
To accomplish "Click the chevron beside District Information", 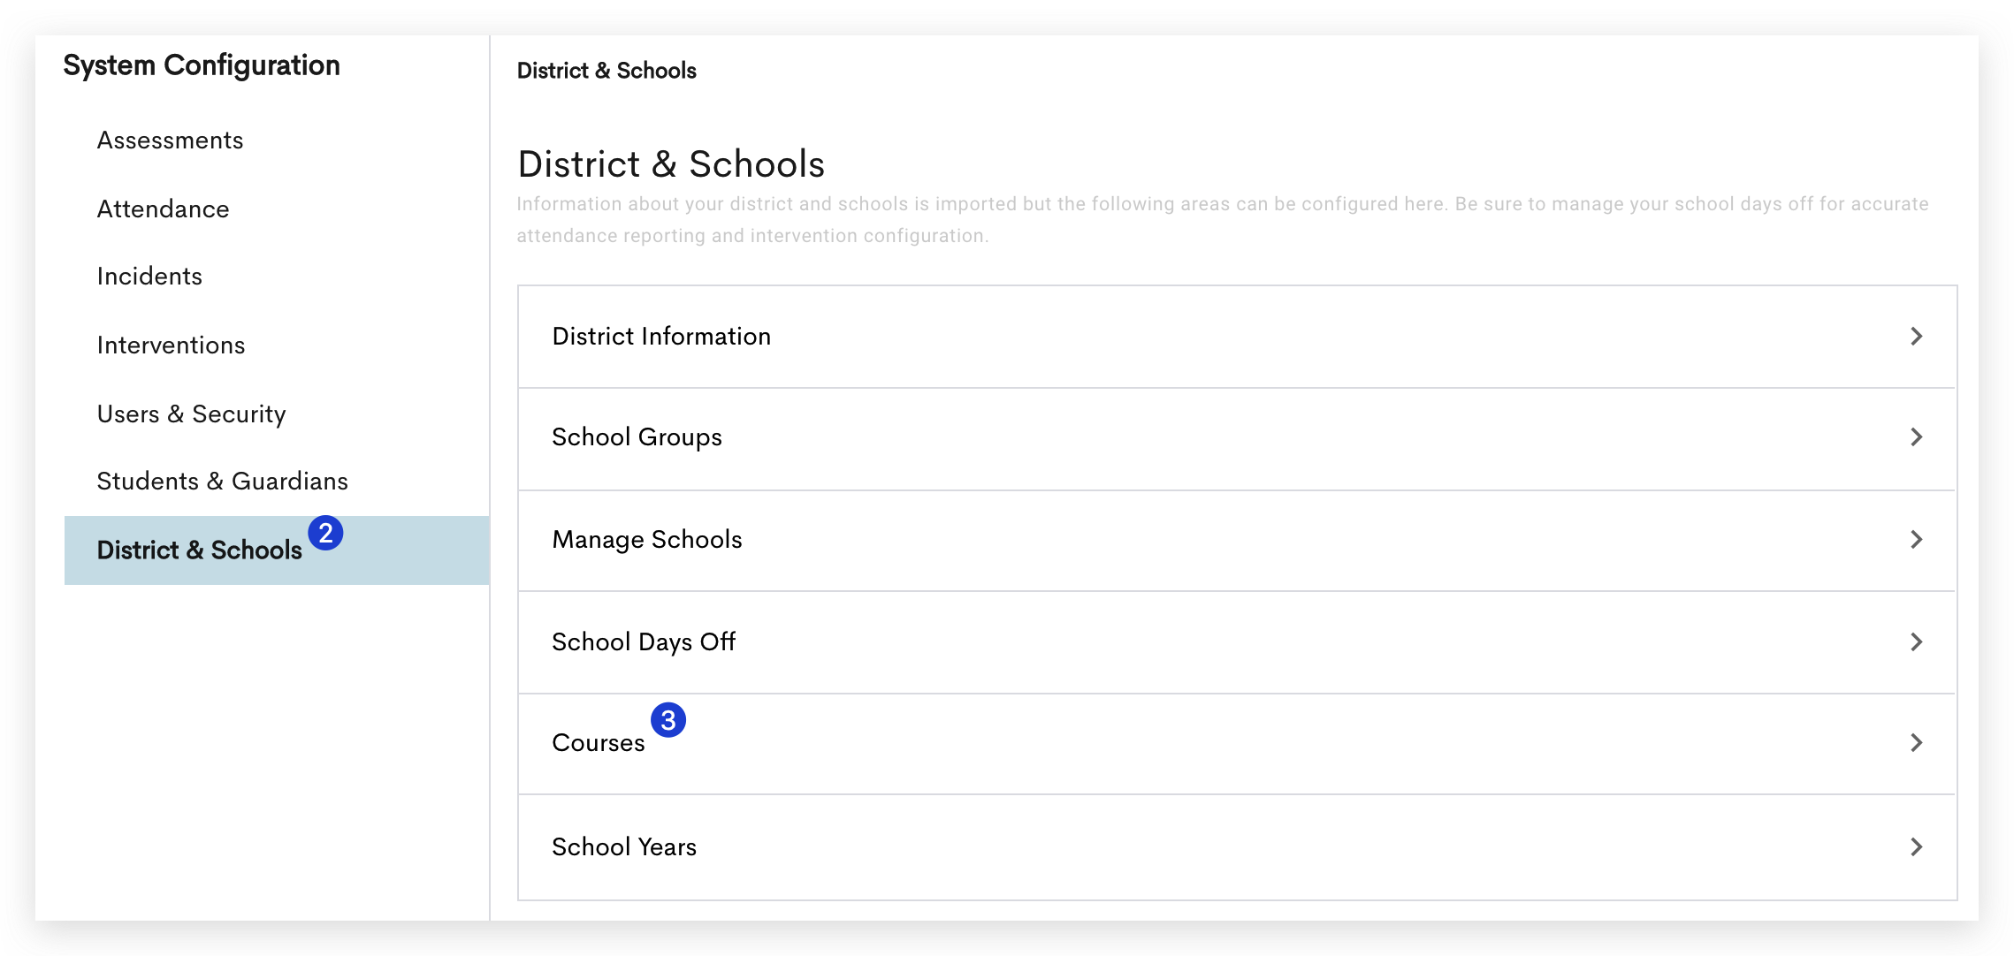I will click(1916, 337).
